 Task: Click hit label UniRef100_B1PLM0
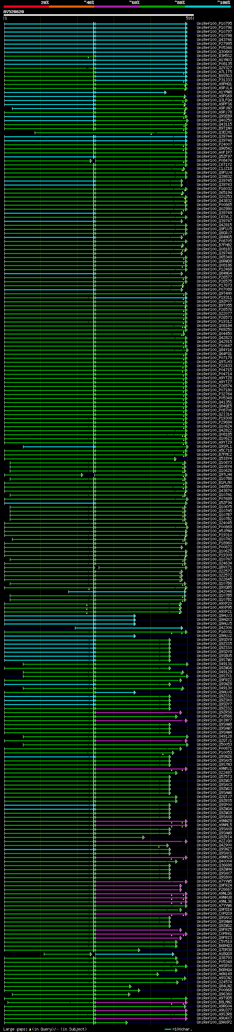point(214,483)
